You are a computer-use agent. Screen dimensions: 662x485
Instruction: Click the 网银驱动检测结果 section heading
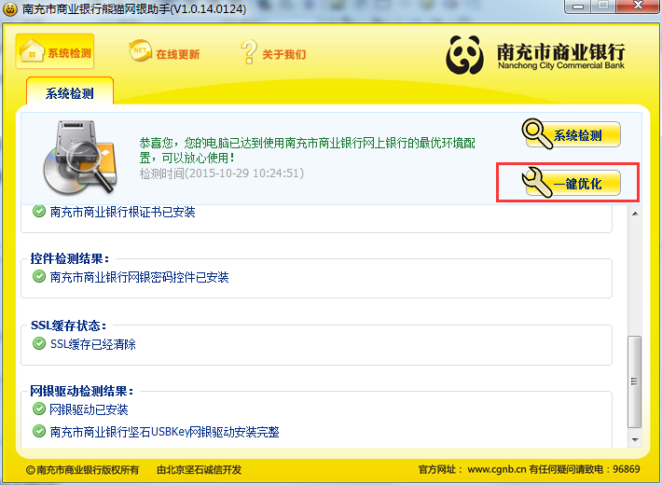81,391
